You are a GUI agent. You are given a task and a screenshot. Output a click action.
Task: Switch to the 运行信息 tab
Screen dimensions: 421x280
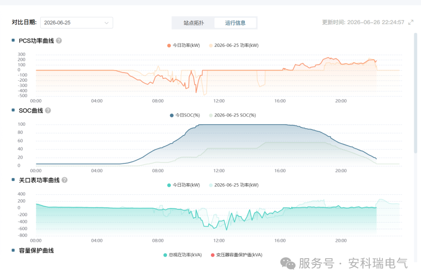[x=235, y=23]
